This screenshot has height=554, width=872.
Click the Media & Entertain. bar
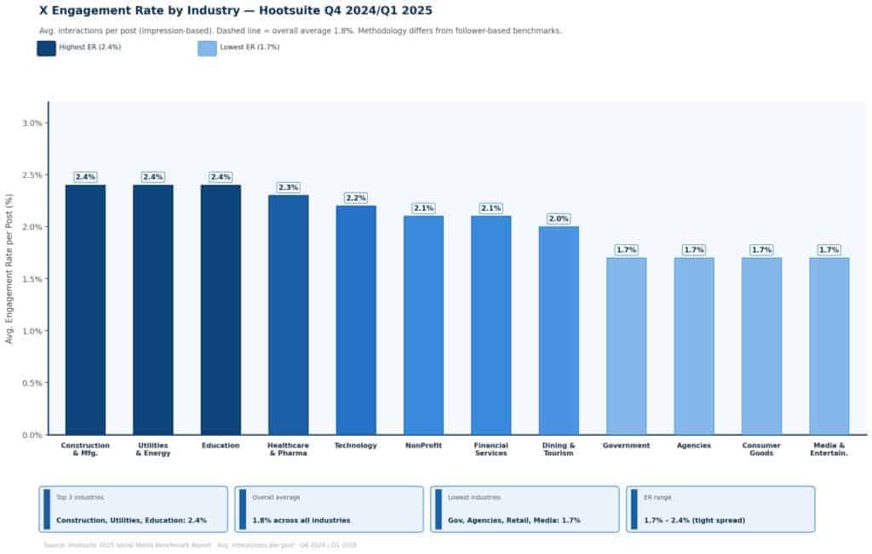coord(829,346)
